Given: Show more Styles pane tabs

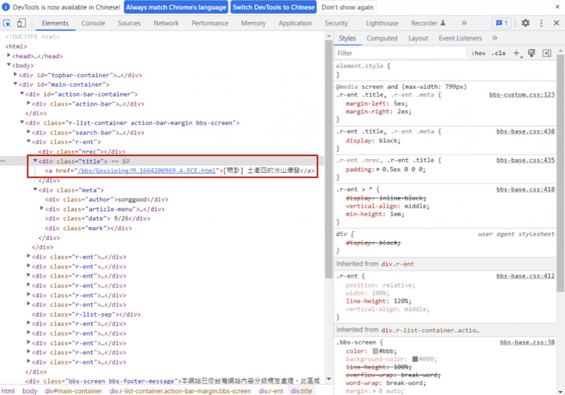Looking at the screenshot, I should click(x=495, y=38).
